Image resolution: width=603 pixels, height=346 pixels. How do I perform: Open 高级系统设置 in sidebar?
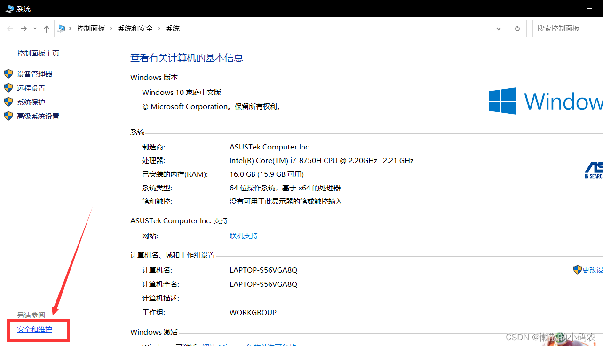38,116
